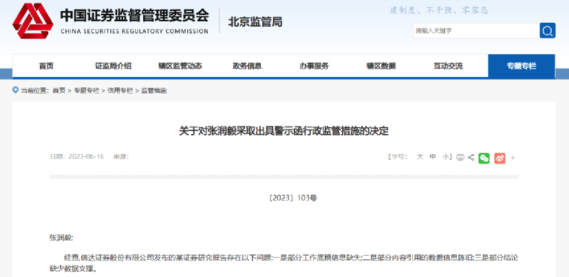Set font size to large (大)
This screenshot has width=569, height=277.
pos(419,157)
